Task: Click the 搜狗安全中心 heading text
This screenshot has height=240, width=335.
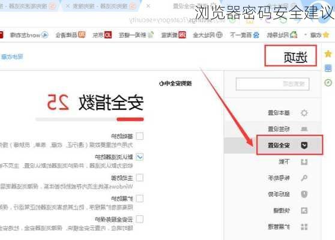Action: coord(175,83)
